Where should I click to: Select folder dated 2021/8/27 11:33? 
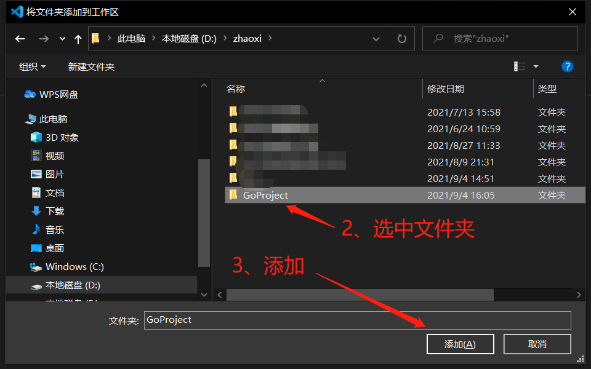click(405, 145)
